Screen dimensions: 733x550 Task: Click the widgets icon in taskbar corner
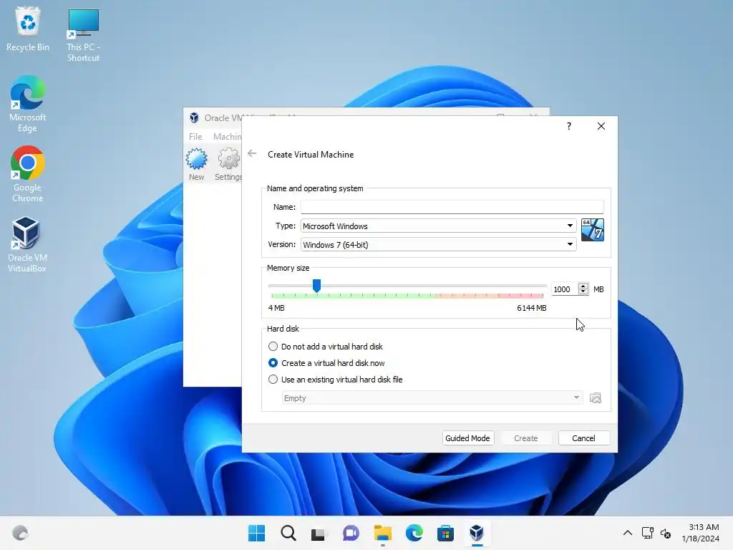[20, 533]
